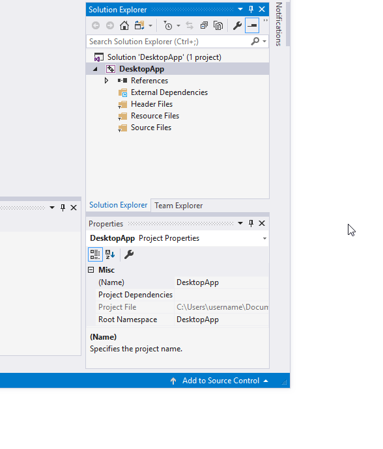Click the search magnifier icon
Image resolution: width=383 pixels, height=449 pixels.
[x=255, y=42]
